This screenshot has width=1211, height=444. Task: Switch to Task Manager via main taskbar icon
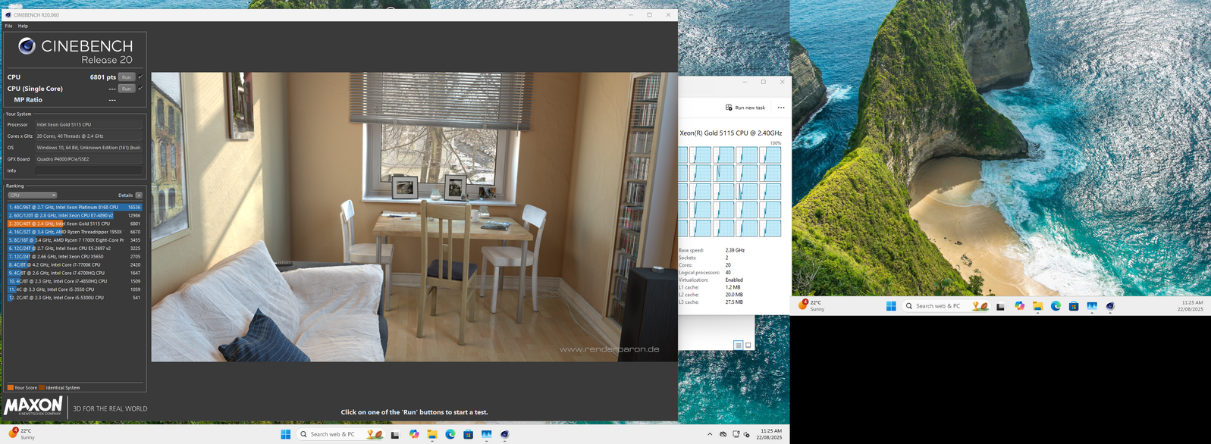click(x=487, y=434)
